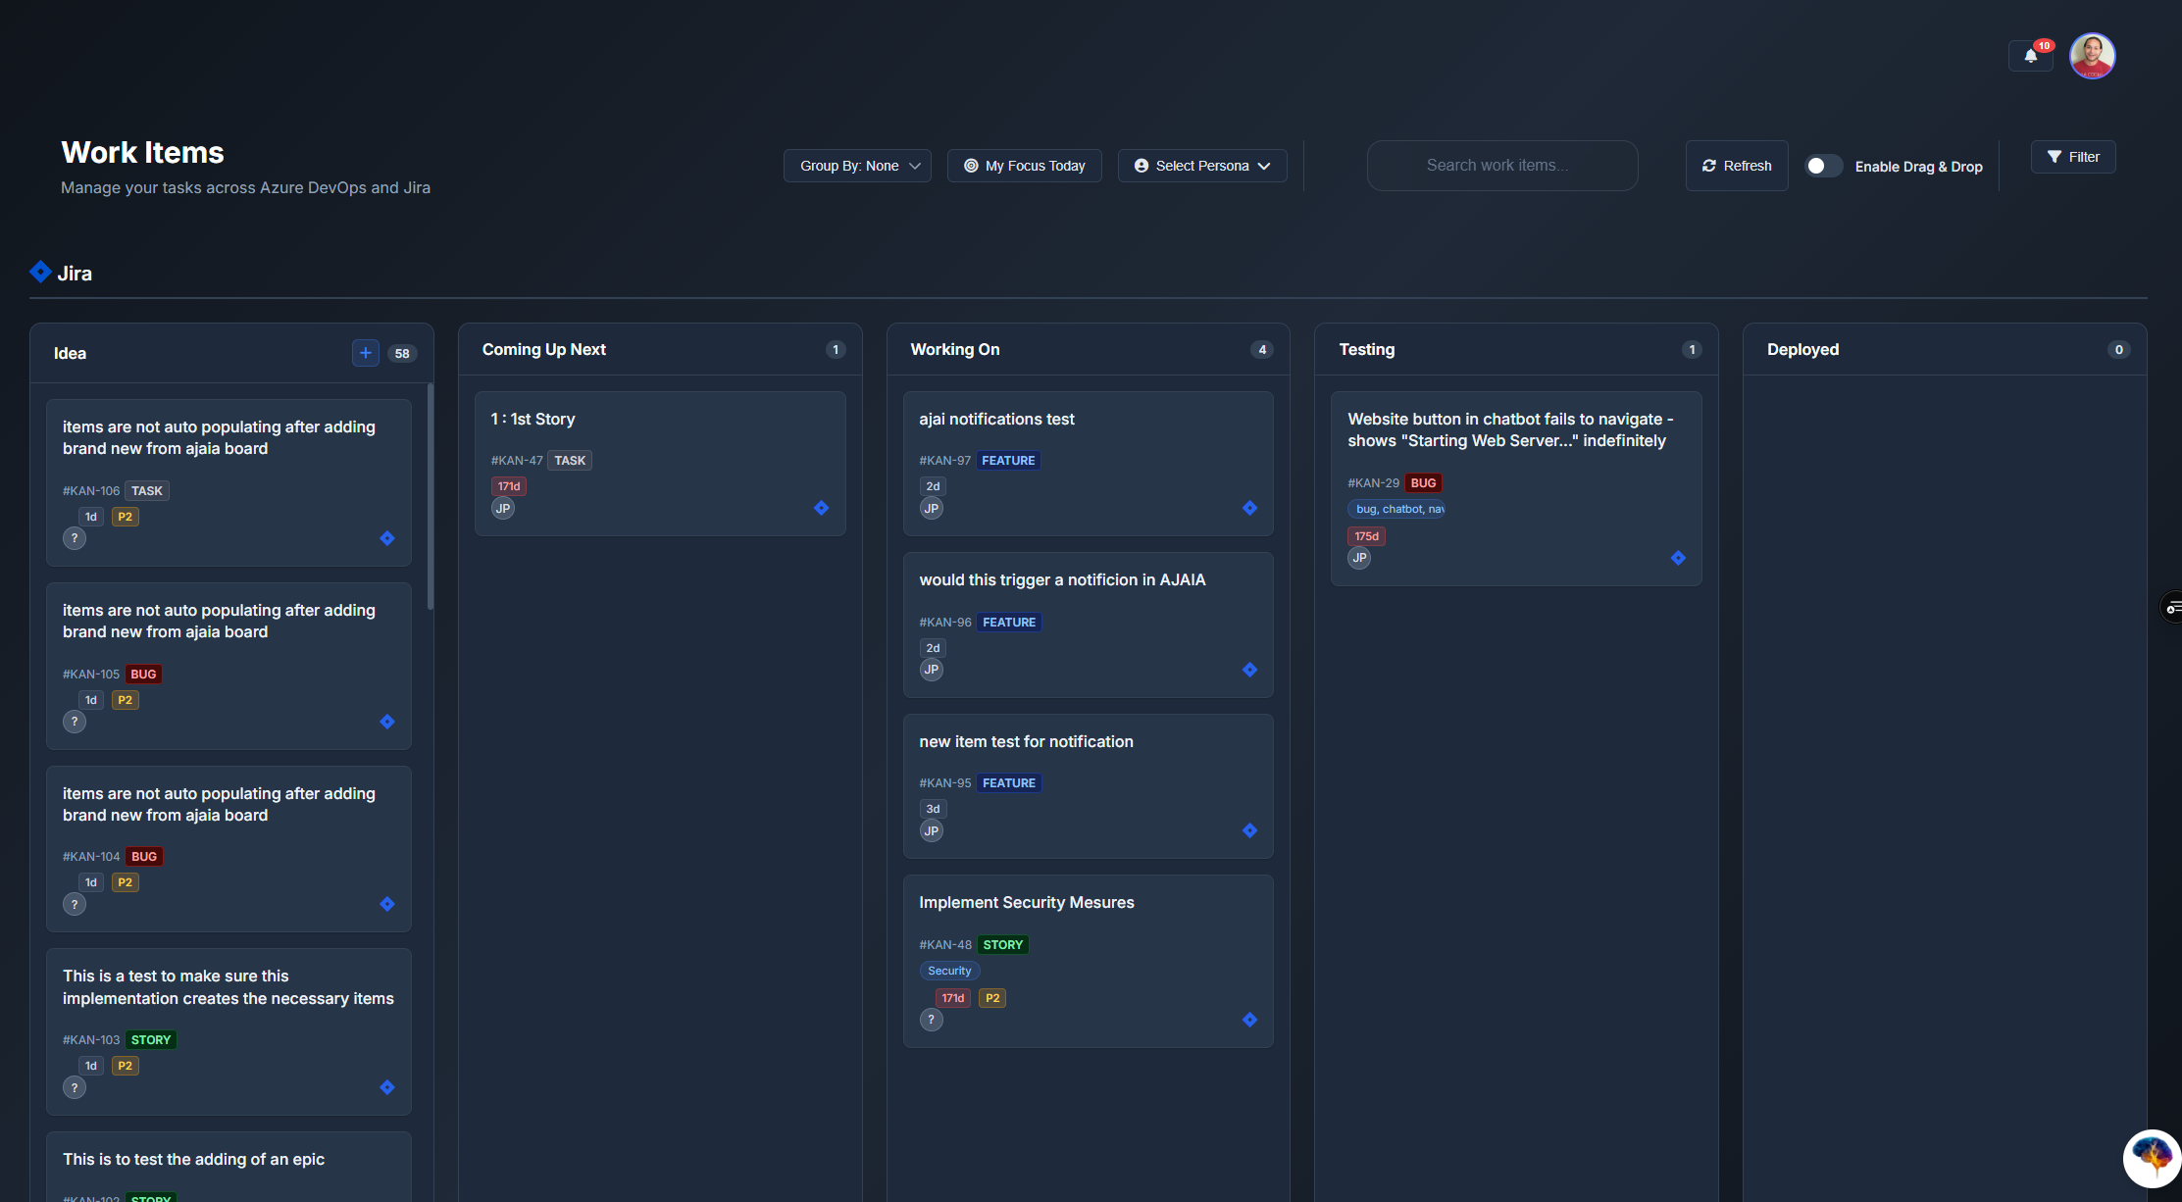Enable the Drag & Drop toggle
Screen dimensions: 2182x1202
click(x=1823, y=166)
